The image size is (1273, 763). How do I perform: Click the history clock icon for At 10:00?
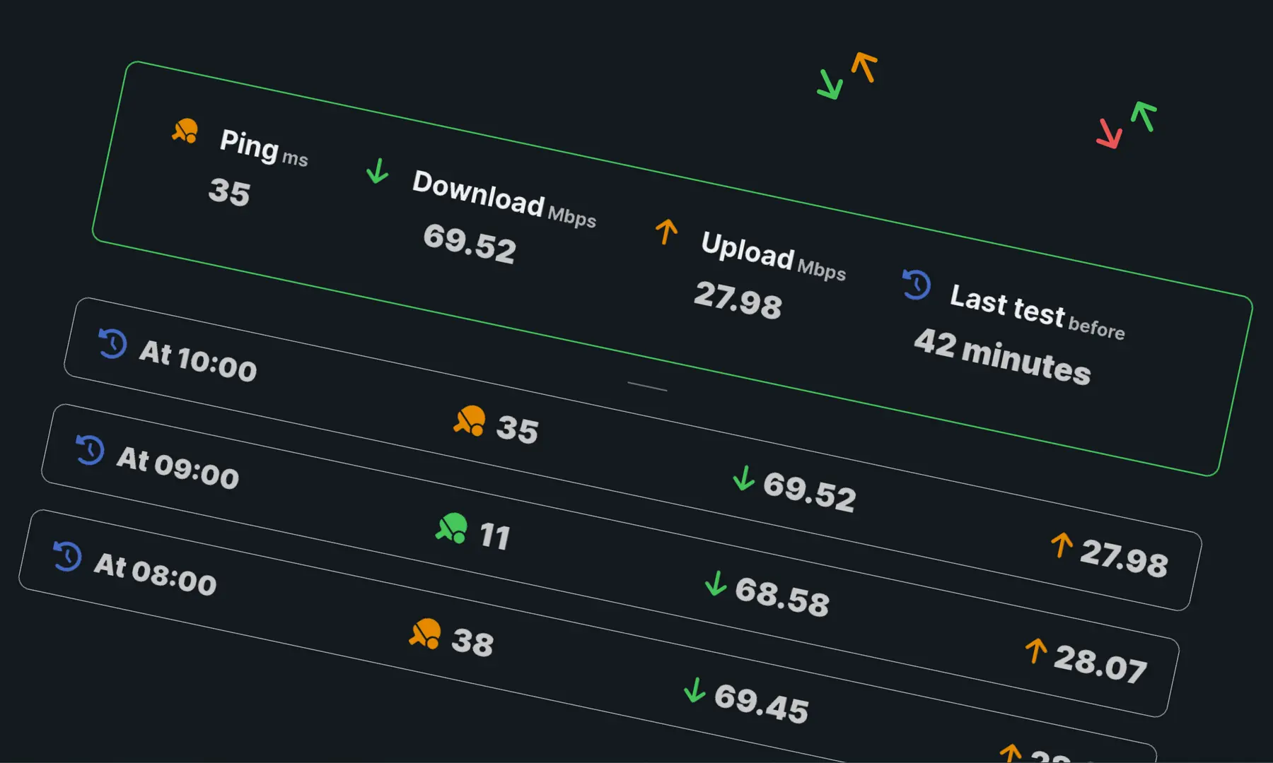tap(112, 344)
